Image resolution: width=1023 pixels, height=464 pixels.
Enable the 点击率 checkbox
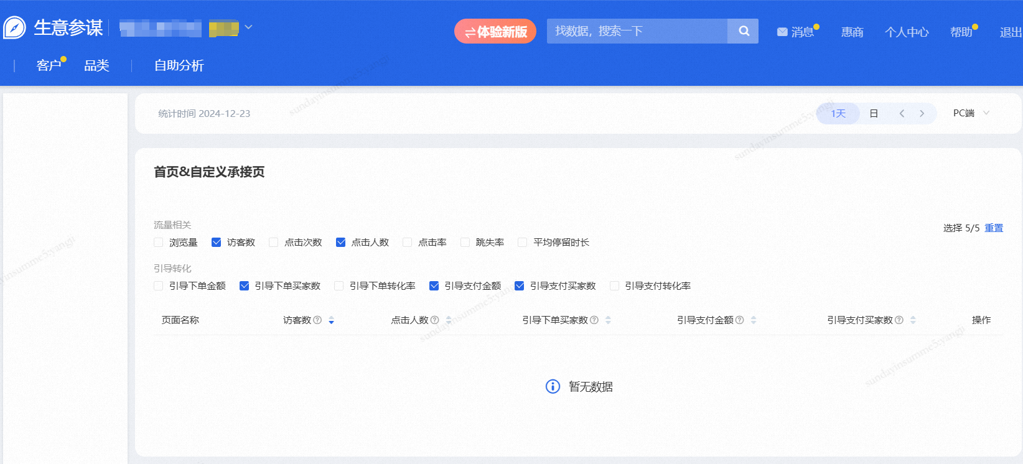(x=407, y=242)
